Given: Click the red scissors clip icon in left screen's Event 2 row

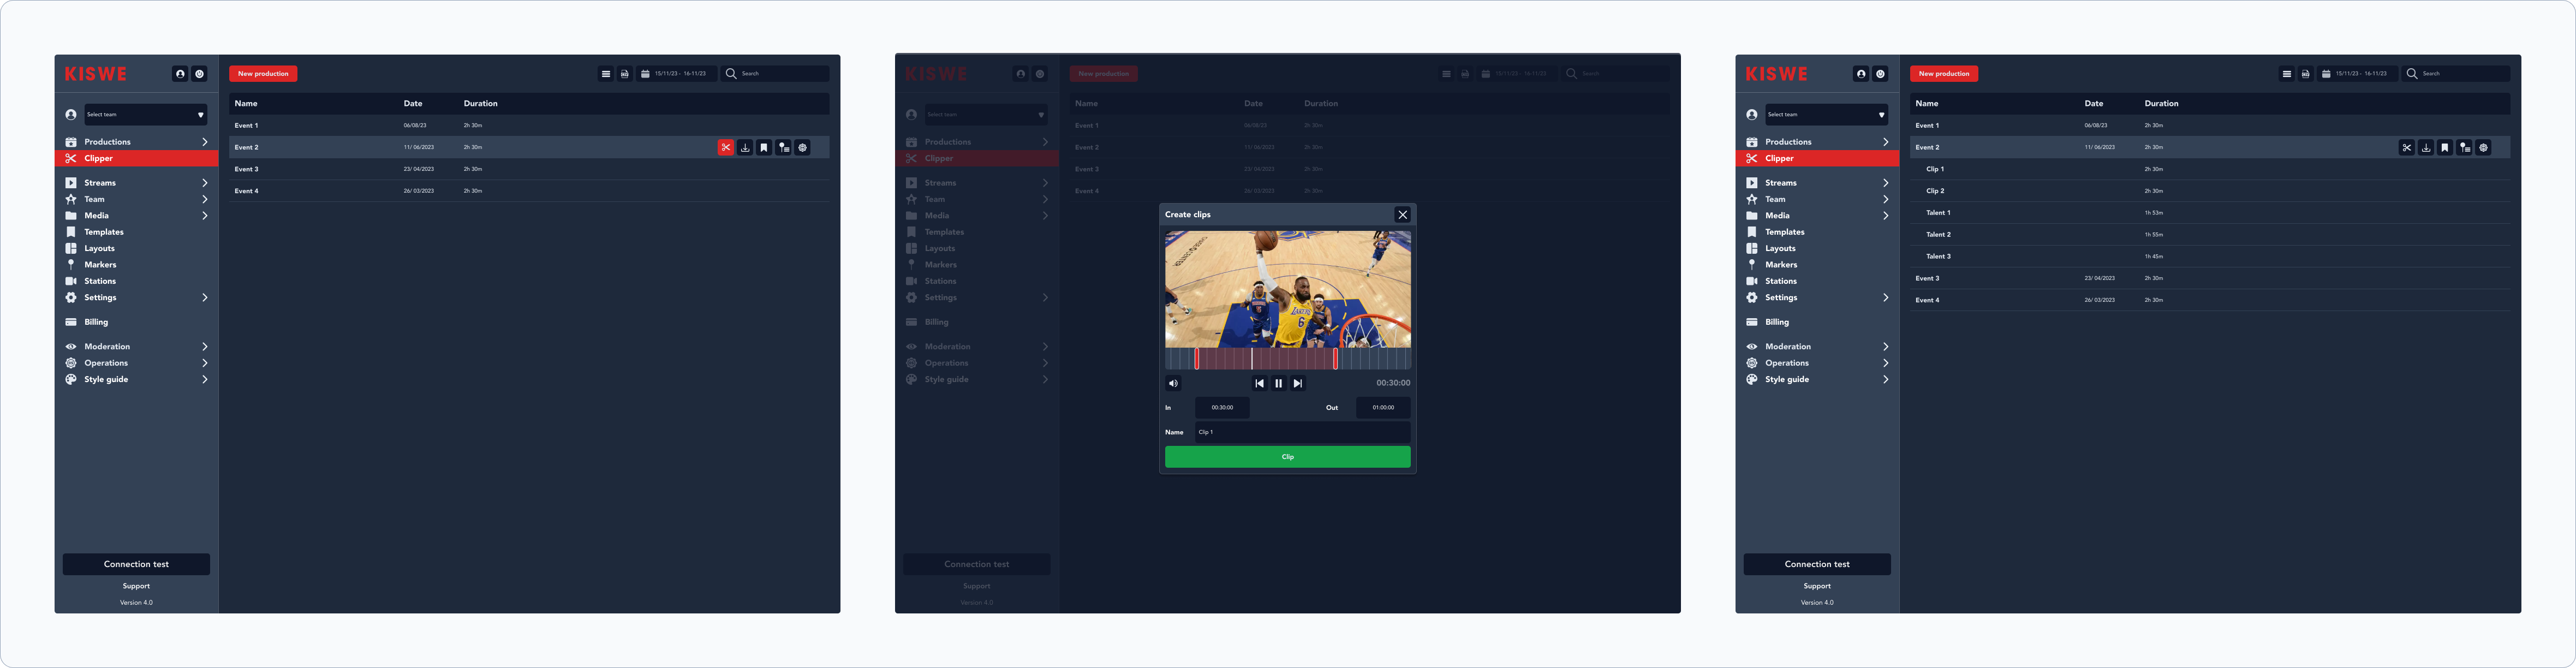Looking at the screenshot, I should tap(726, 147).
